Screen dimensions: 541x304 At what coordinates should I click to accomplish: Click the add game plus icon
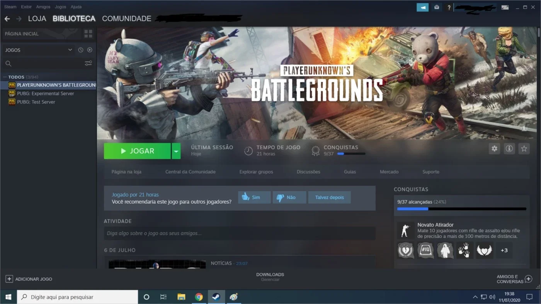click(9, 279)
